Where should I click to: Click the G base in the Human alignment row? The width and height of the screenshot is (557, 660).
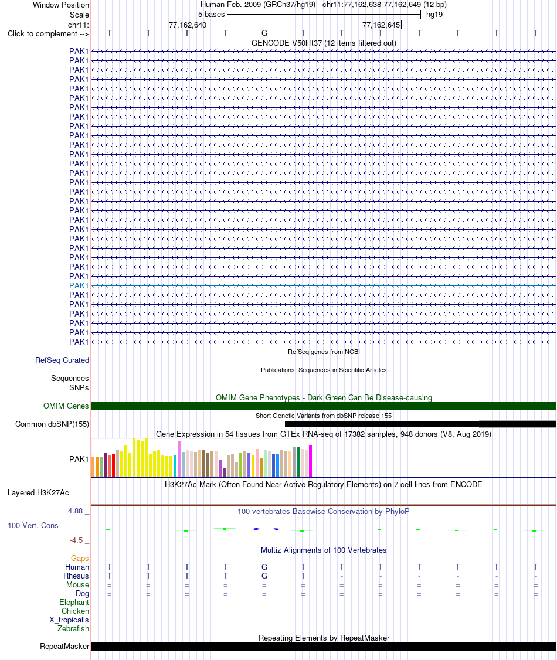tap(264, 567)
